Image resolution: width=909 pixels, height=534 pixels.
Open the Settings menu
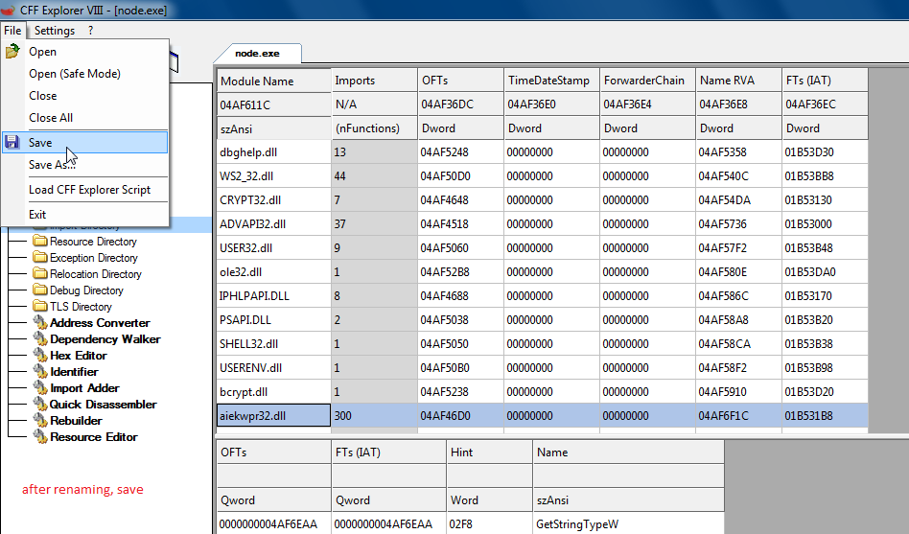55,30
